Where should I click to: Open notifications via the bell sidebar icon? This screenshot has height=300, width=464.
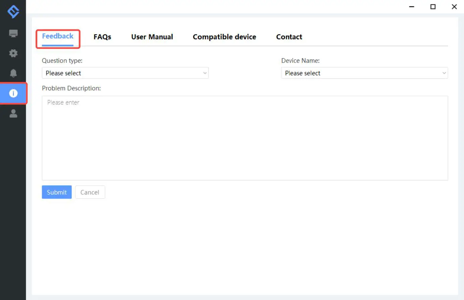[13, 73]
